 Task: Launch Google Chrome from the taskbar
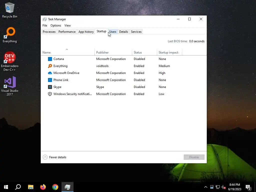point(55,187)
